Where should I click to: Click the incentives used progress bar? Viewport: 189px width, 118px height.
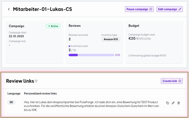(x=91, y=55)
